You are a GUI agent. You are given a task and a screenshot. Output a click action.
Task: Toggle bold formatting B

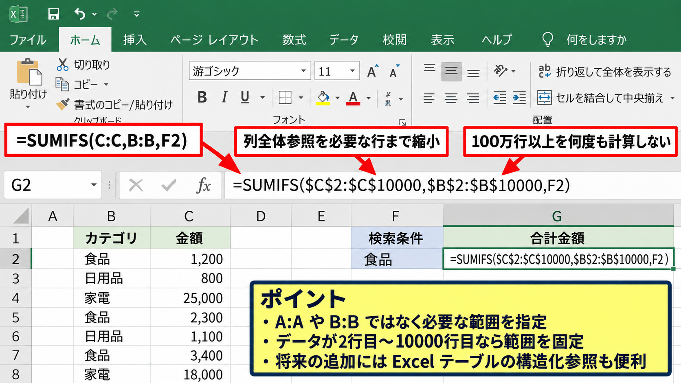(x=202, y=97)
